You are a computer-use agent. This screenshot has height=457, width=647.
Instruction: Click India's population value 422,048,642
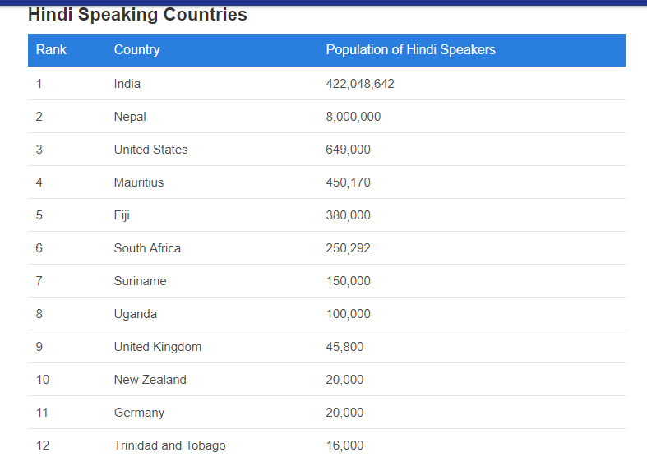pos(360,84)
